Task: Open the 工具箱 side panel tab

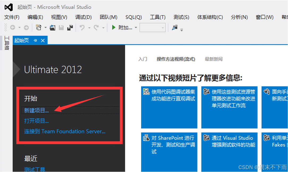Action: (x=7, y=43)
